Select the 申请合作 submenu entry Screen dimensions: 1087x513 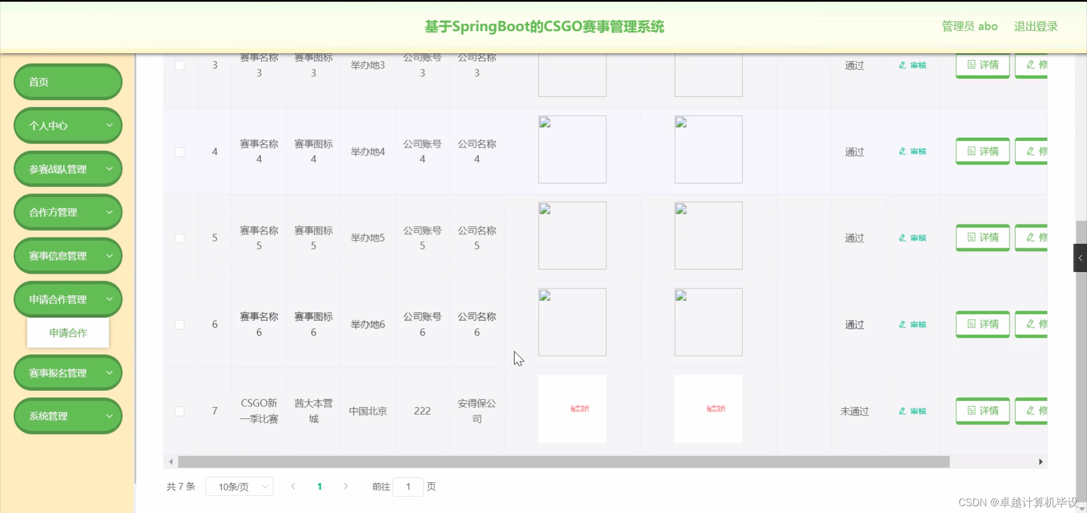67,333
